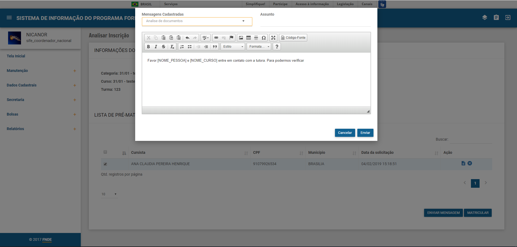This screenshot has width=517, height=247.
Task: Click the ENVIAR MENSAGEM button
Action: tap(443, 213)
